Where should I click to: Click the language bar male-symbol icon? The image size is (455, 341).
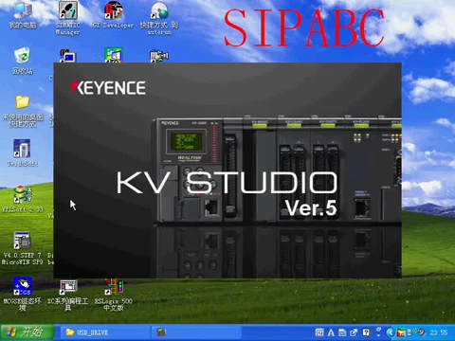click(x=354, y=332)
